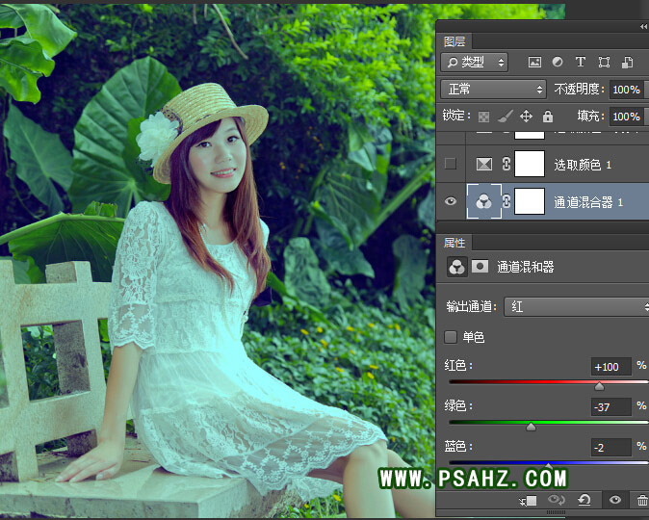Lock transparent pixels in Layers panel
The width and height of the screenshot is (649, 520).
click(x=484, y=117)
